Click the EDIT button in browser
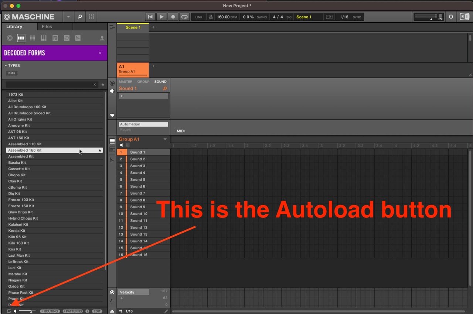Image resolution: width=473 pixels, height=314 pixels. [97, 311]
